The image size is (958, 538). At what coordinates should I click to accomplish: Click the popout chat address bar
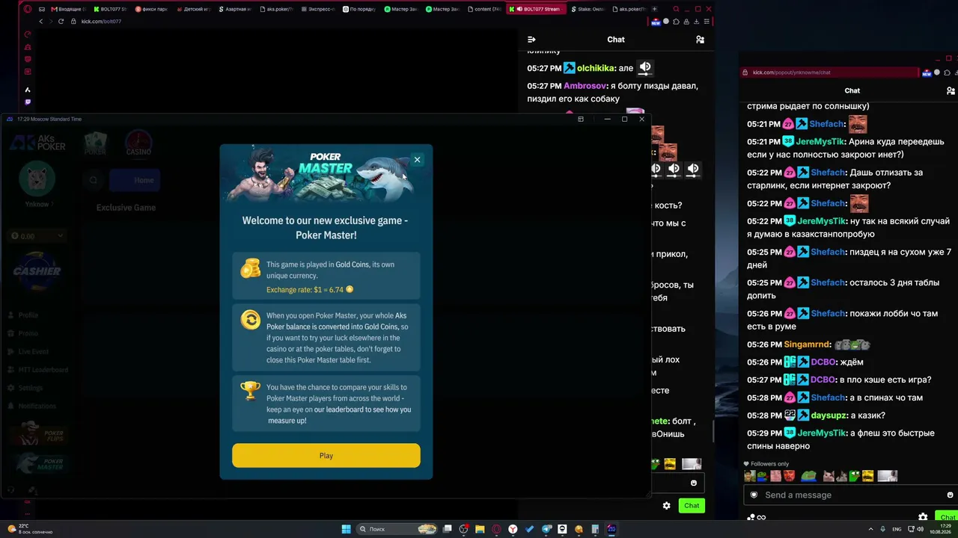pyautogui.click(x=829, y=72)
